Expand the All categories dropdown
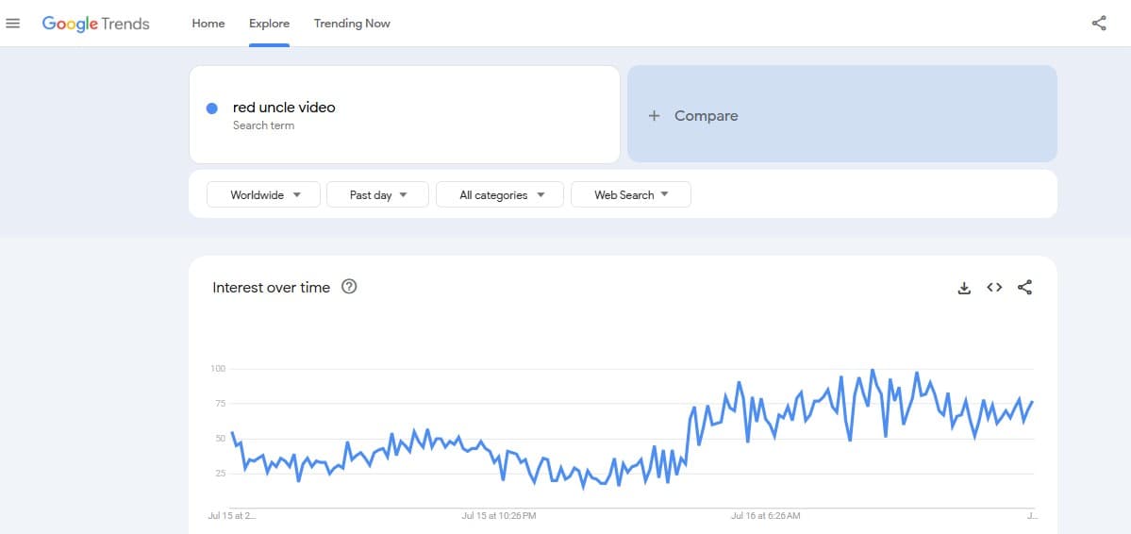The image size is (1131, 534). tap(500, 195)
